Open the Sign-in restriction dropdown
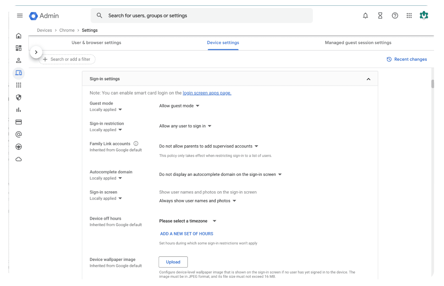444x286 pixels. (x=185, y=126)
